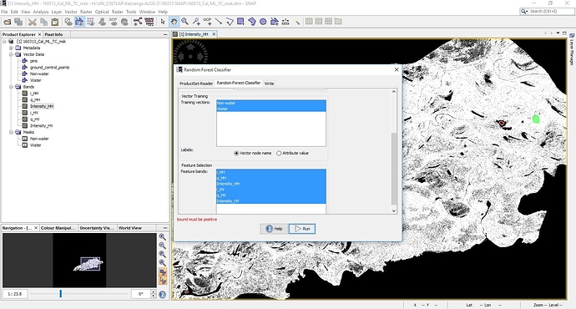Image resolution: width=576 pixels, height=309 pixels.
Task: Click the Navigation zoom level slider handle
Action: pyautogui.click(x=61, y=294)
